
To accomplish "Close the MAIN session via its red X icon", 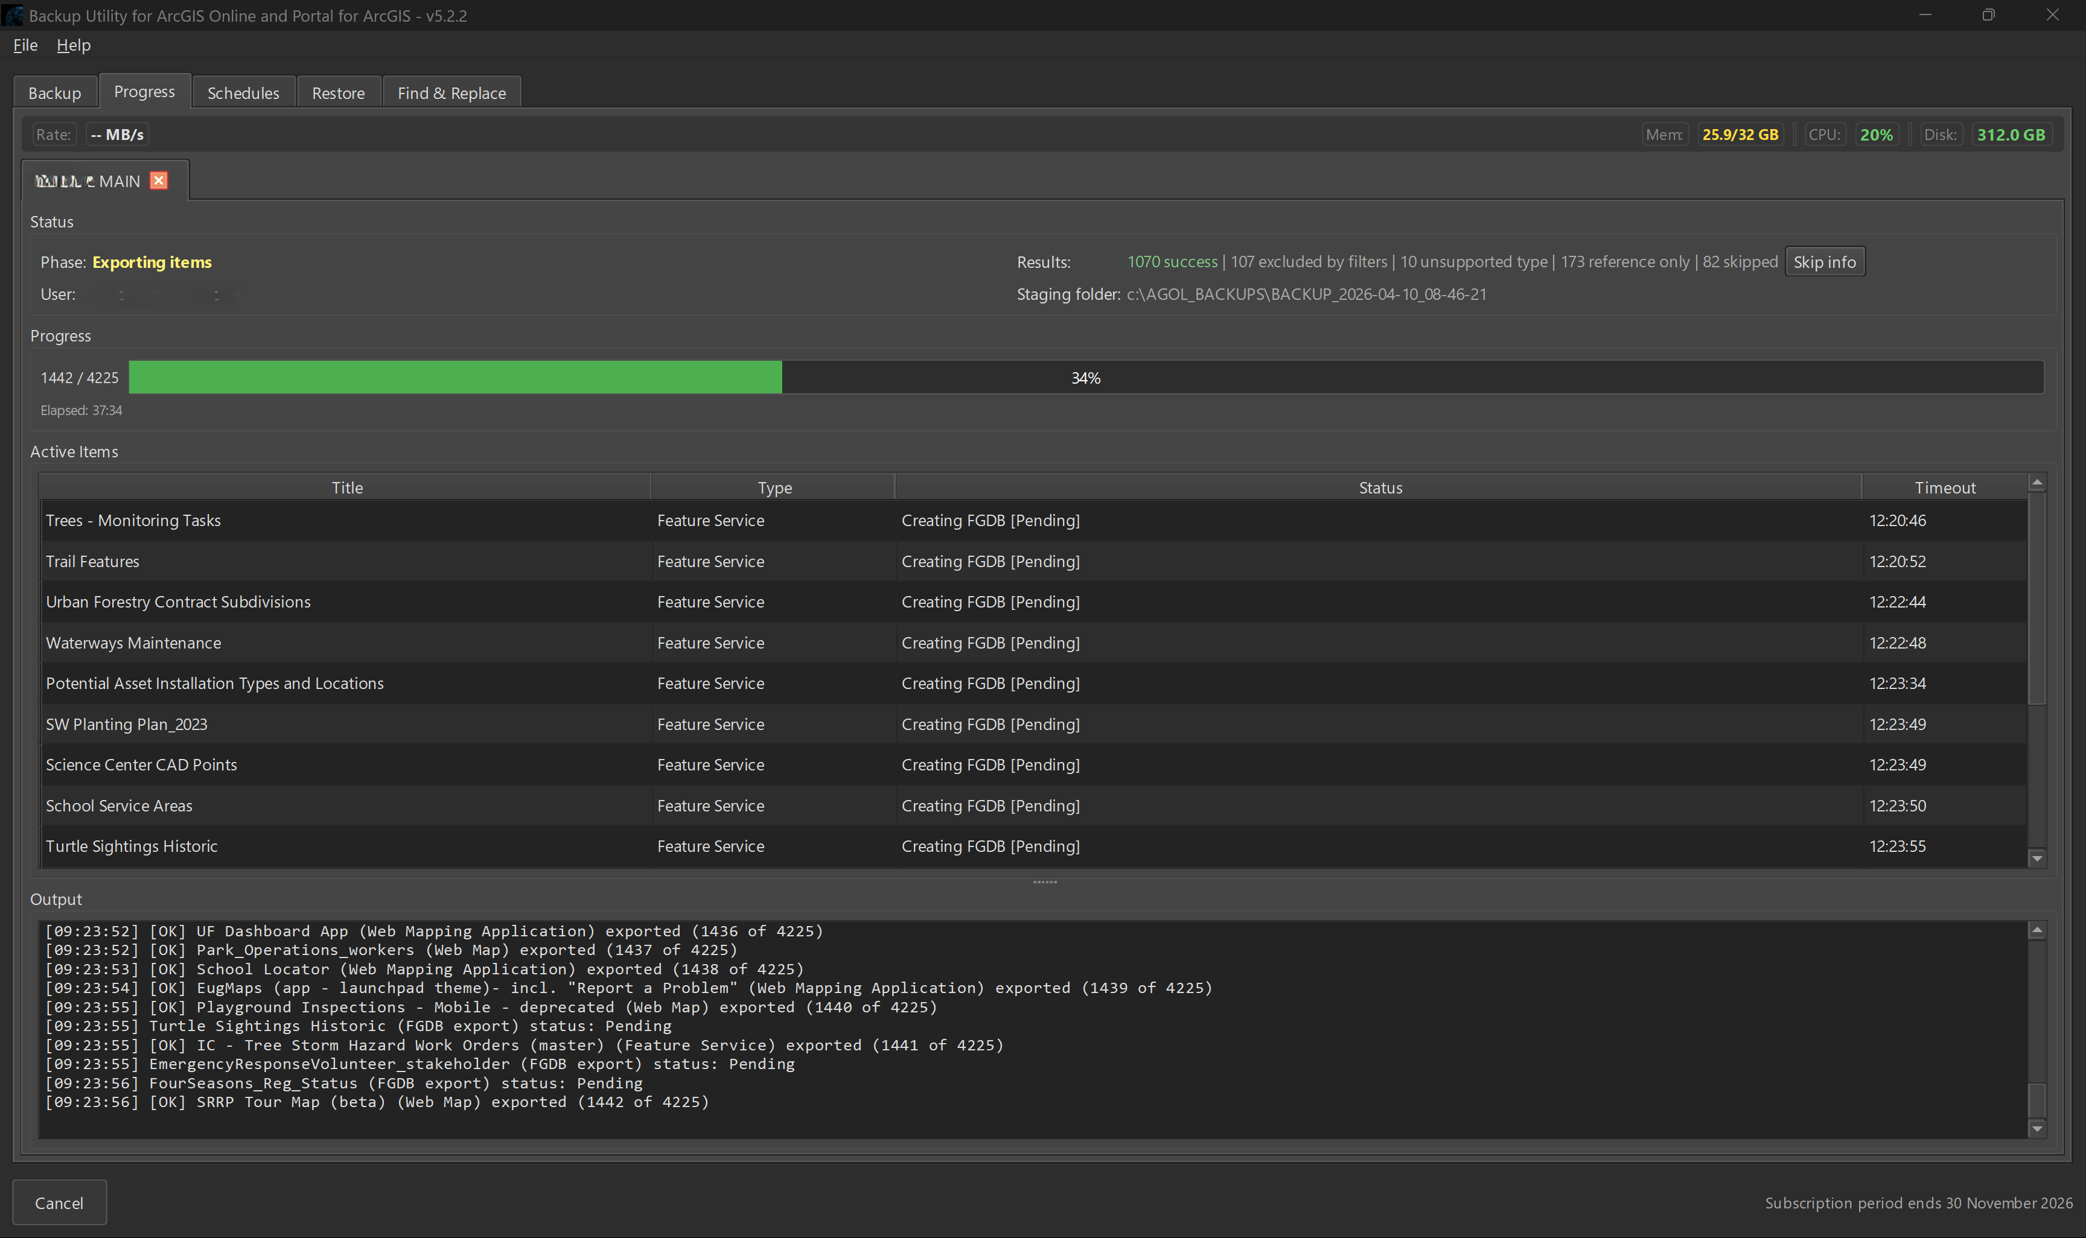I will click(x=159, y=180).
